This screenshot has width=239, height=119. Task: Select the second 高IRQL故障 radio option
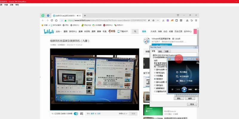155,82
